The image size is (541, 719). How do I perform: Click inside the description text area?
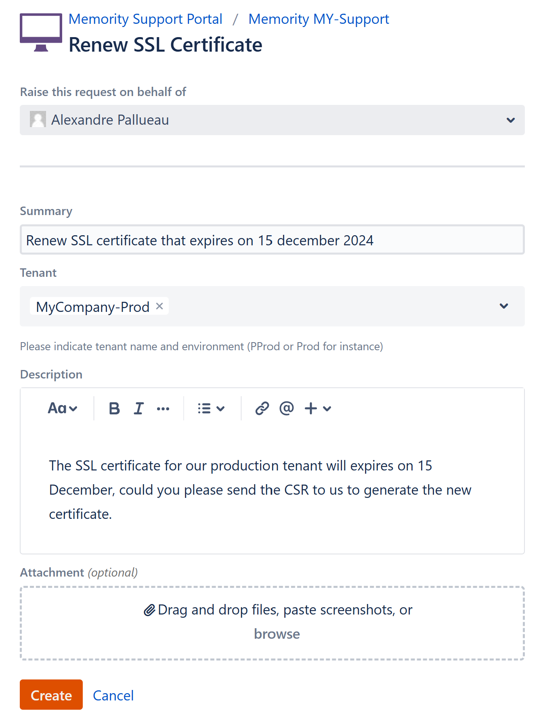(x=272, y=490)
